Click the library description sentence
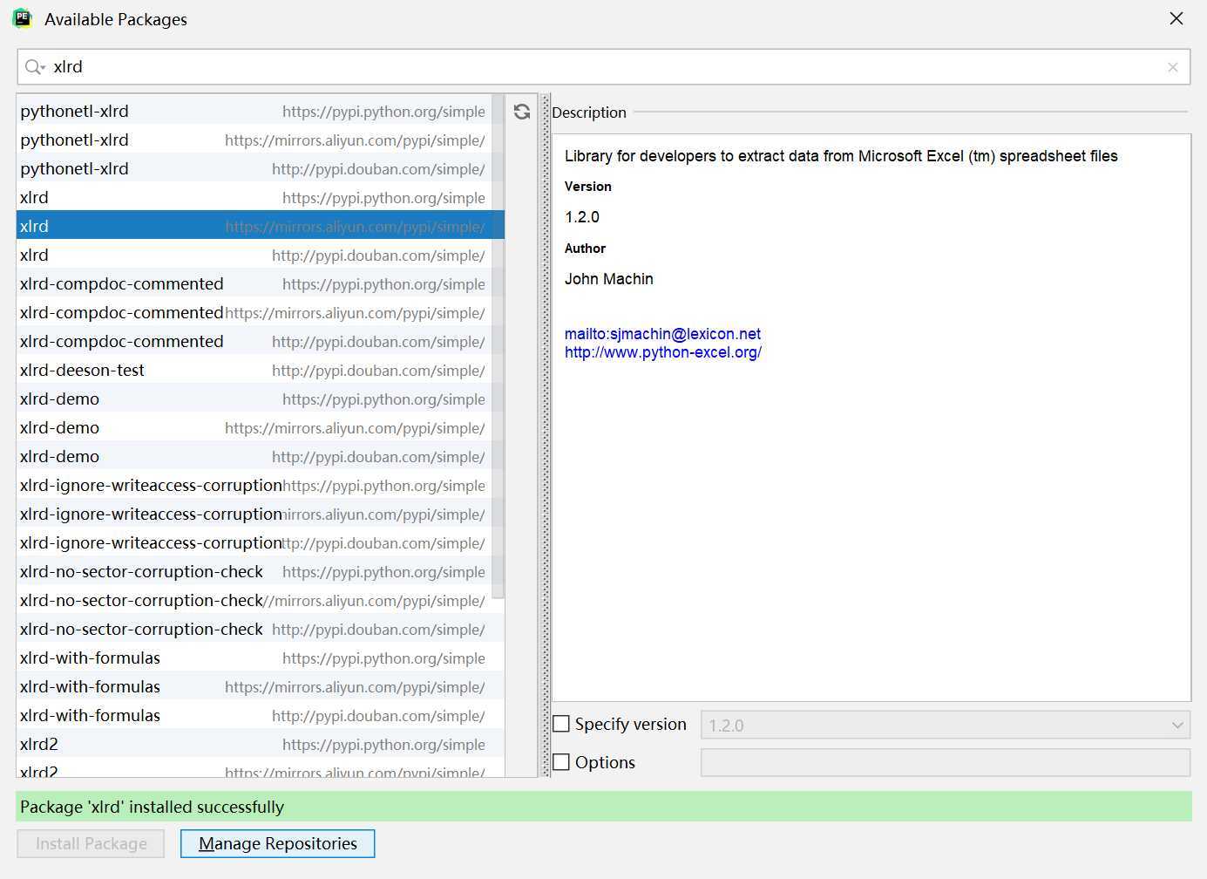Screen dimensions: 1207x879 (841, 156)
